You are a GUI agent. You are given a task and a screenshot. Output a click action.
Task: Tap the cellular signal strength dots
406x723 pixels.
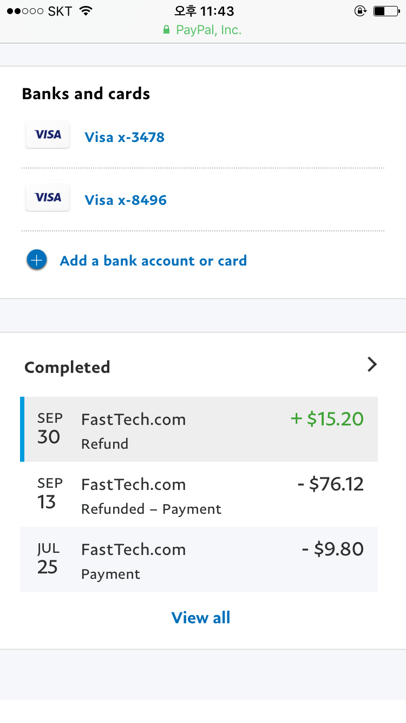(25, 11)
